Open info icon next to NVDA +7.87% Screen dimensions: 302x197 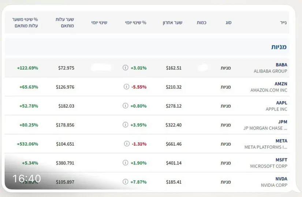click(x=126, y=182)
